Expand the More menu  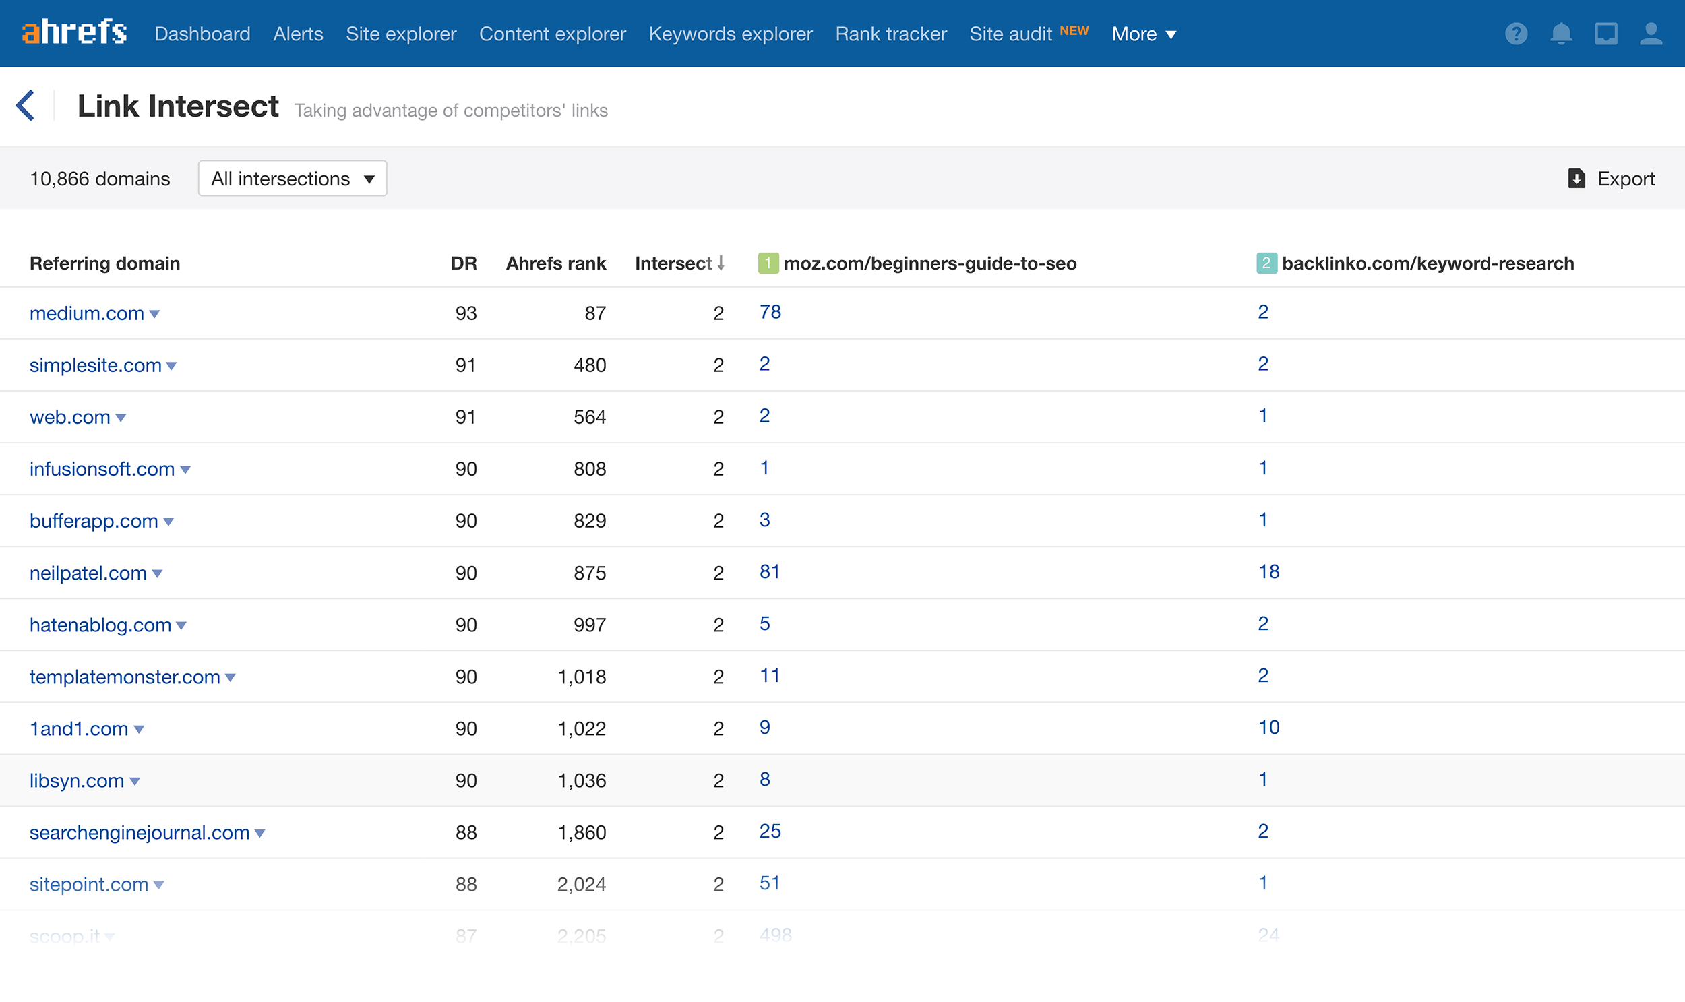coord(1143,34)
